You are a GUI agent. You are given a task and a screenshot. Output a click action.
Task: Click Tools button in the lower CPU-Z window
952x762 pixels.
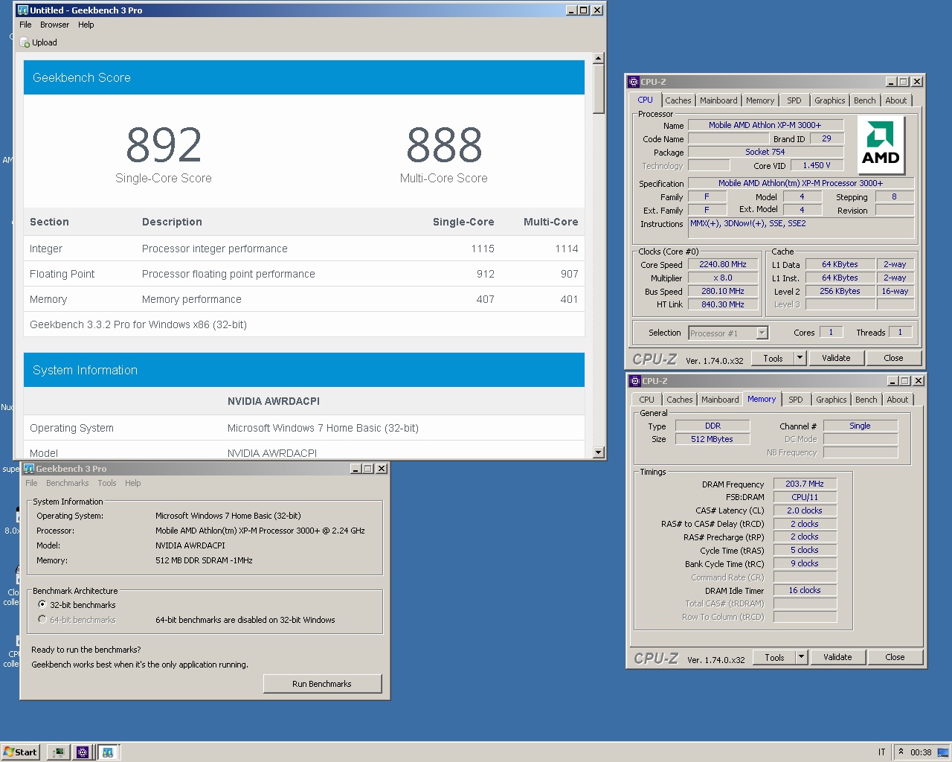774,657
